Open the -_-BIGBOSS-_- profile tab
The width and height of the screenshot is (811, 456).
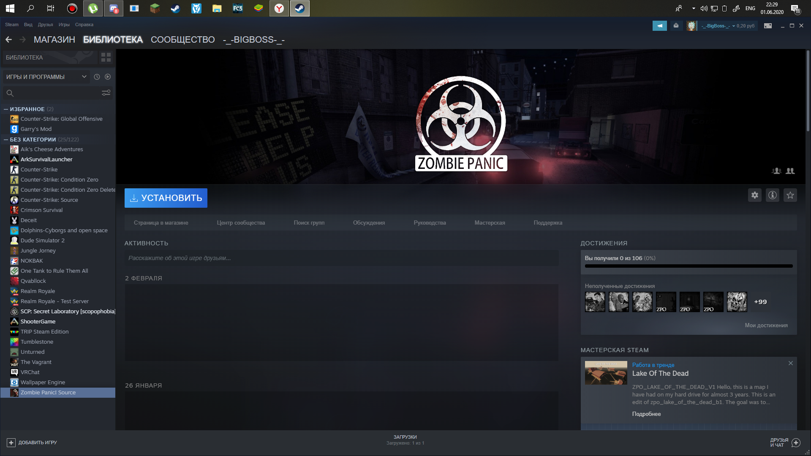pyautogui.click(x=254, y=40)
